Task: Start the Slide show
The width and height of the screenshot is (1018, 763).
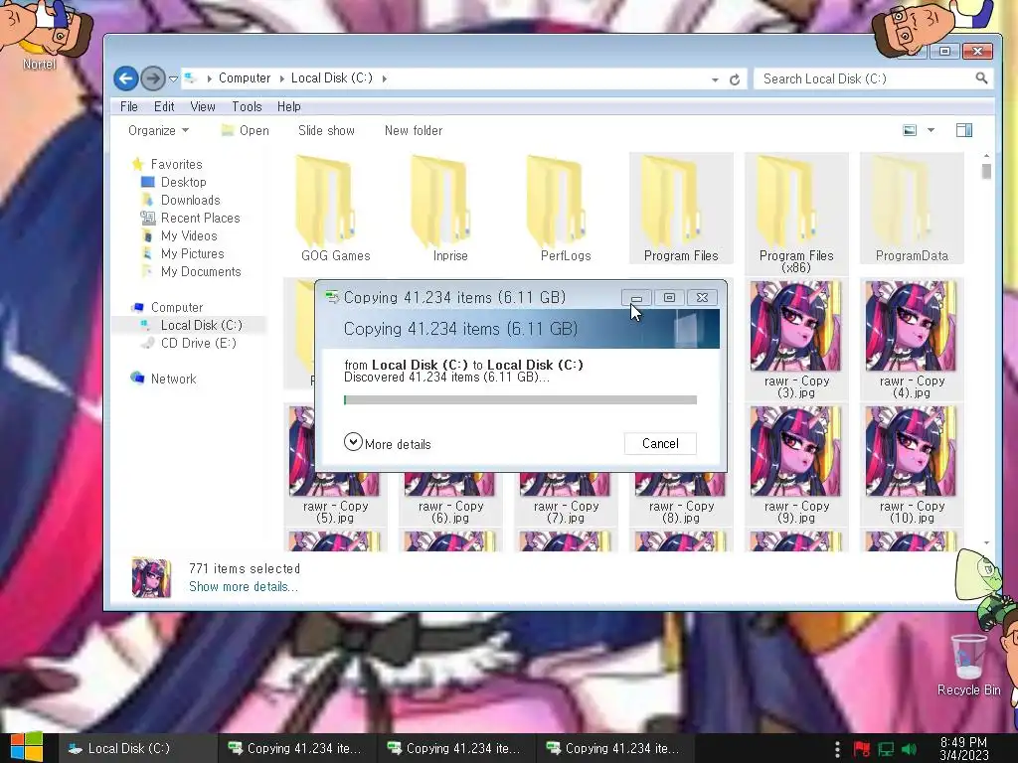Action: pos(326,130)
